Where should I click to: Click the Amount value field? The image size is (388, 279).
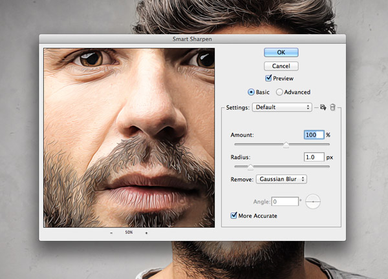coord(314,135)
